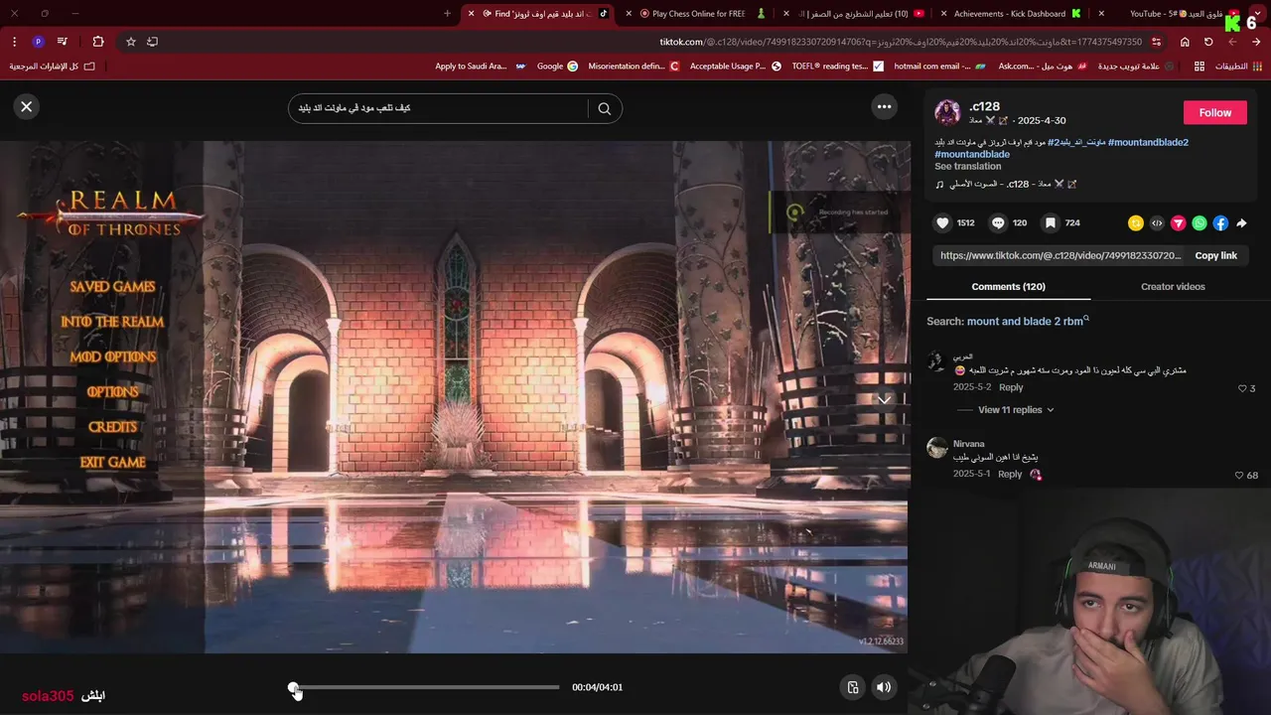The width and height of the screenshot is (1271, 715).
Task: Click the Copy link button
Action: 1215,255
